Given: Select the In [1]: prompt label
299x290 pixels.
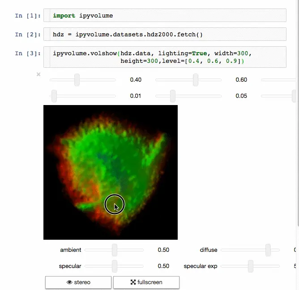Looking at the screenshot, I should click(x=28, y=16).
